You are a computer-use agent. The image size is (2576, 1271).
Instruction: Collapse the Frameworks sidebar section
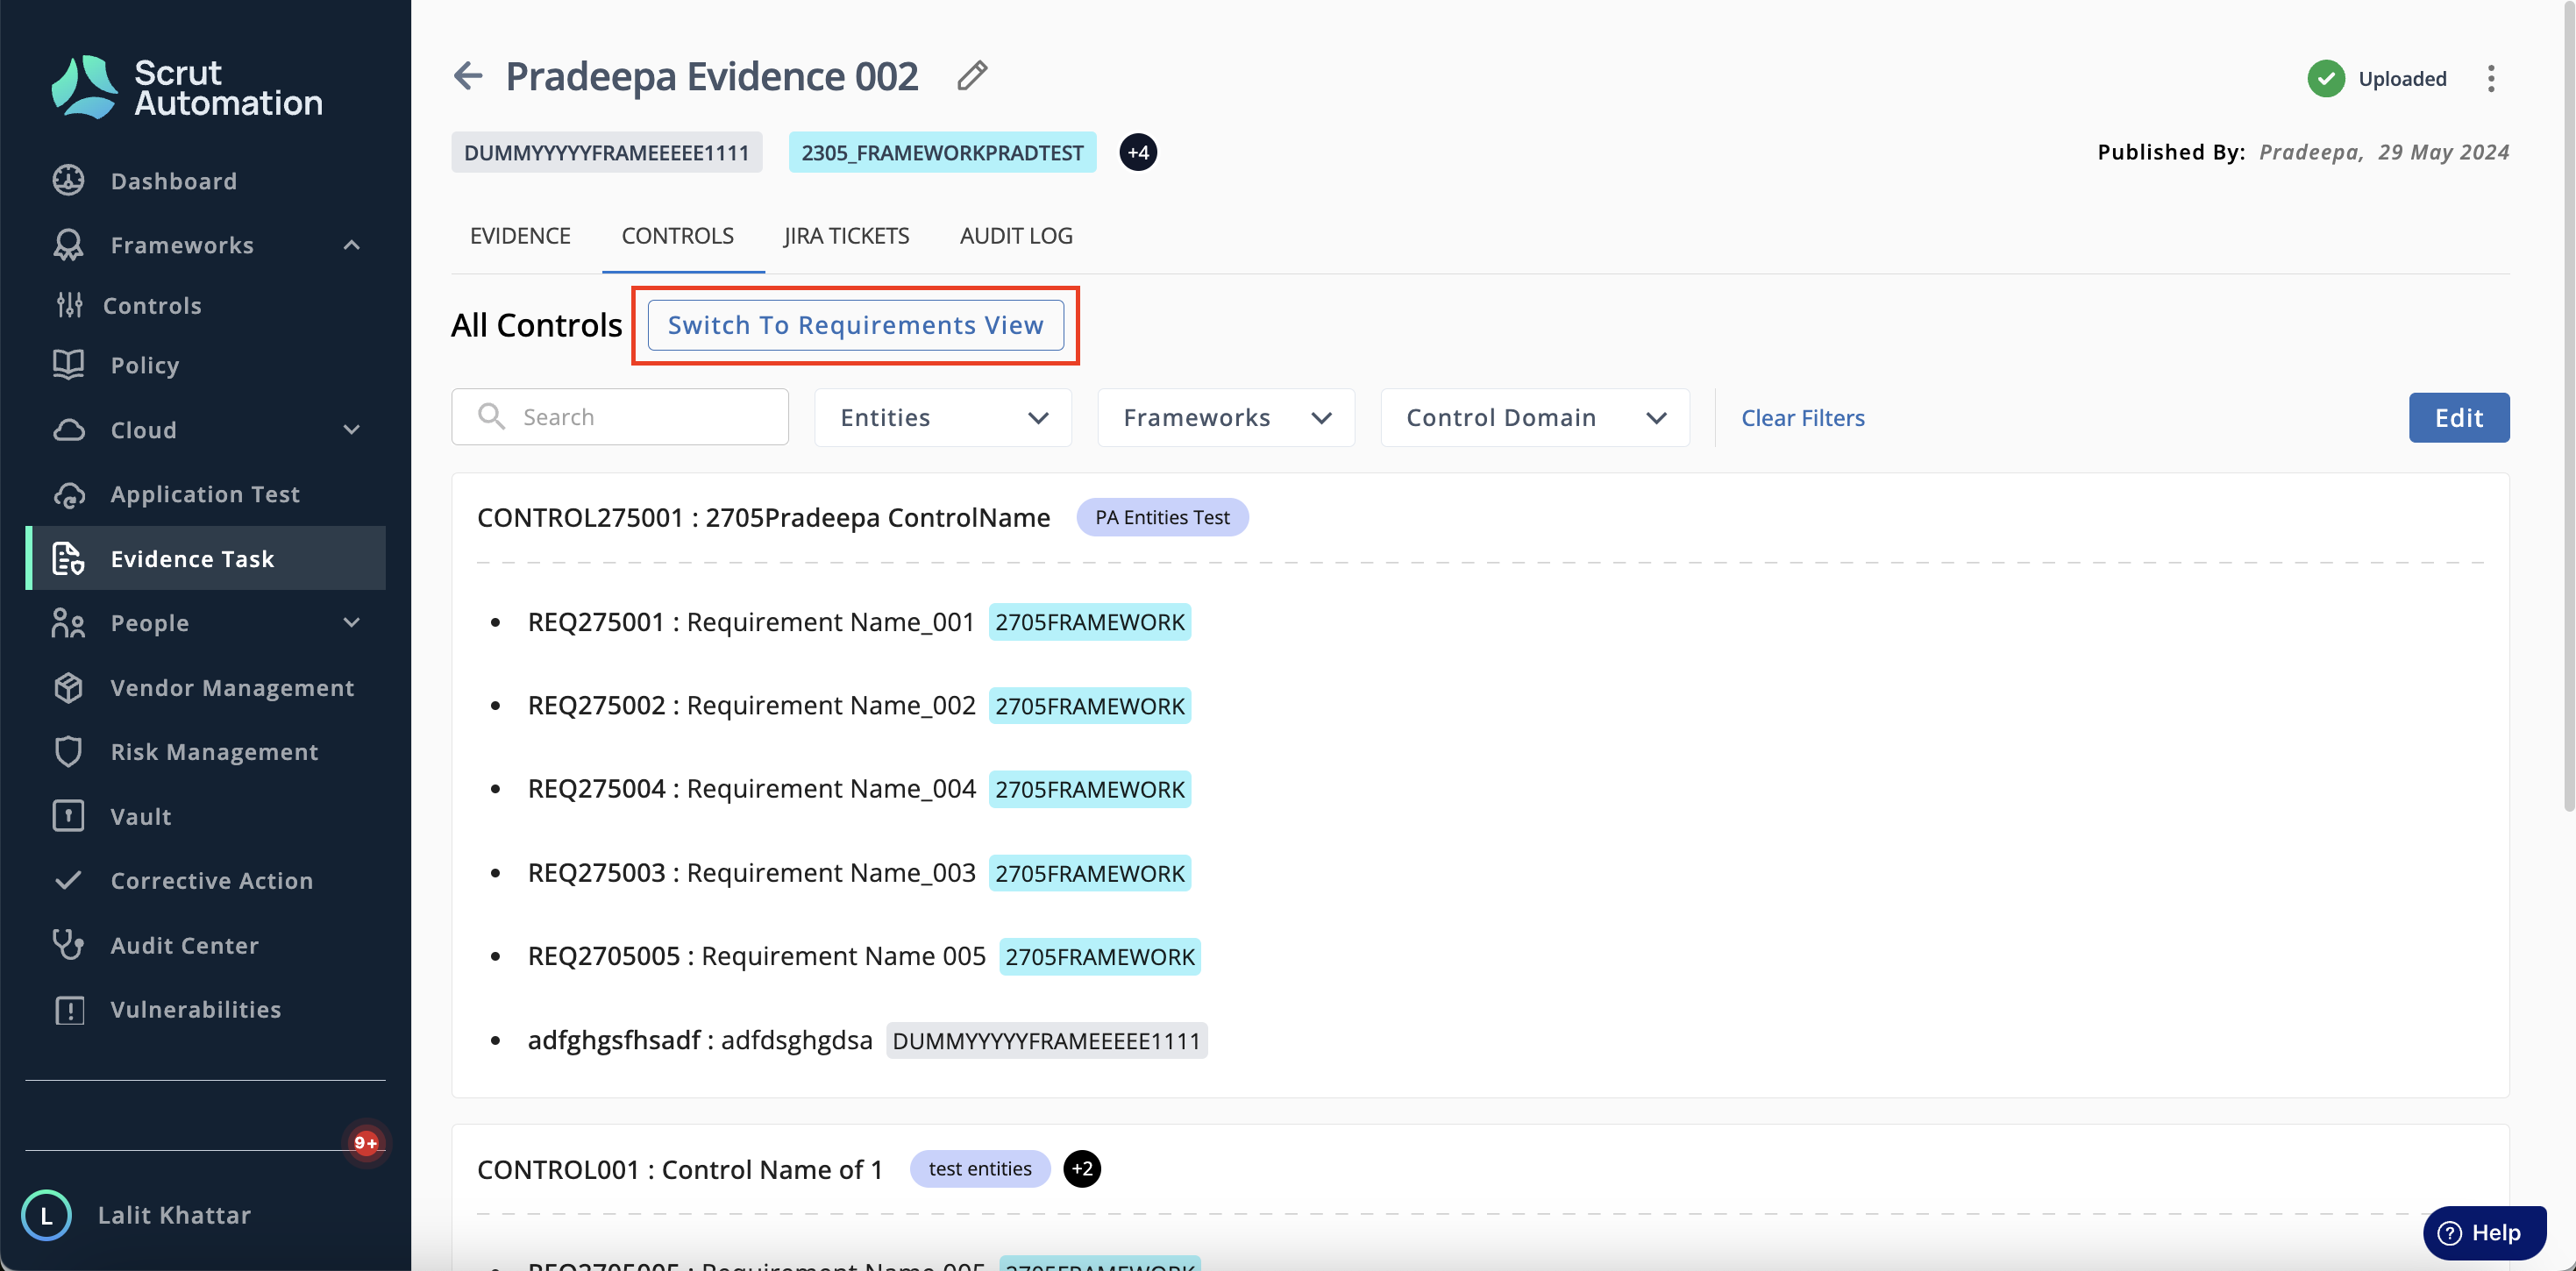click(x=352, y=245)
